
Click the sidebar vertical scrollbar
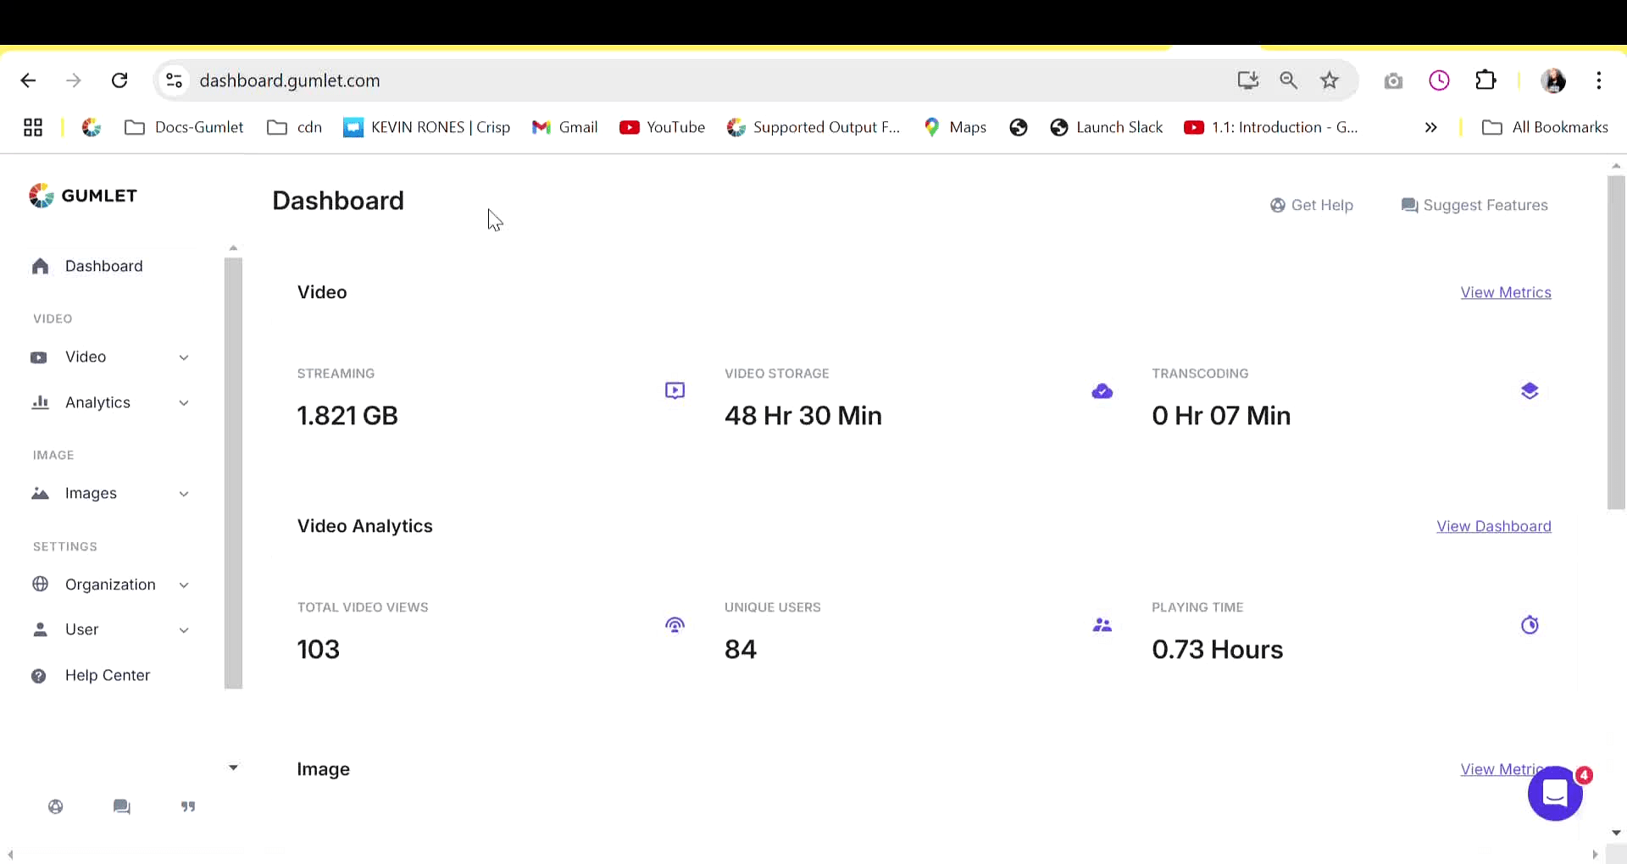click(x=233, y=474)
